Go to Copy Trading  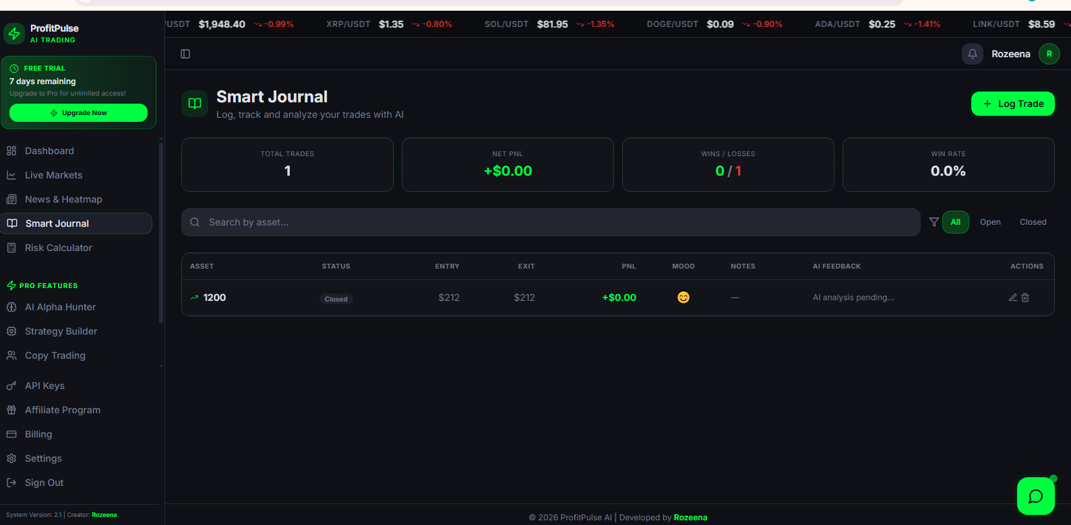pos(76,355)
